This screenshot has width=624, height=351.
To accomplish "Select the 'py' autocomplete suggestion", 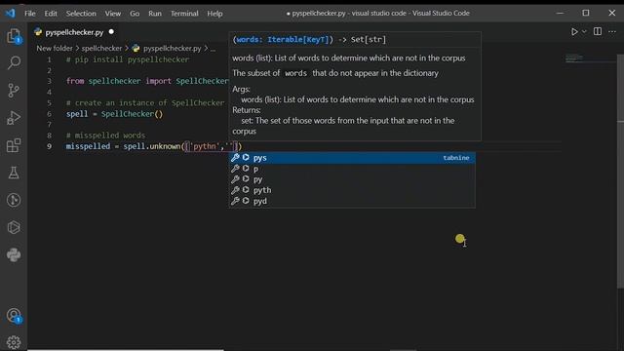I will 352,179.
